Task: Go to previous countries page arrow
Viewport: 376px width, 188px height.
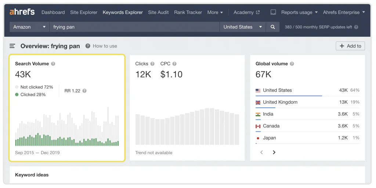Action: click(261, 152)
